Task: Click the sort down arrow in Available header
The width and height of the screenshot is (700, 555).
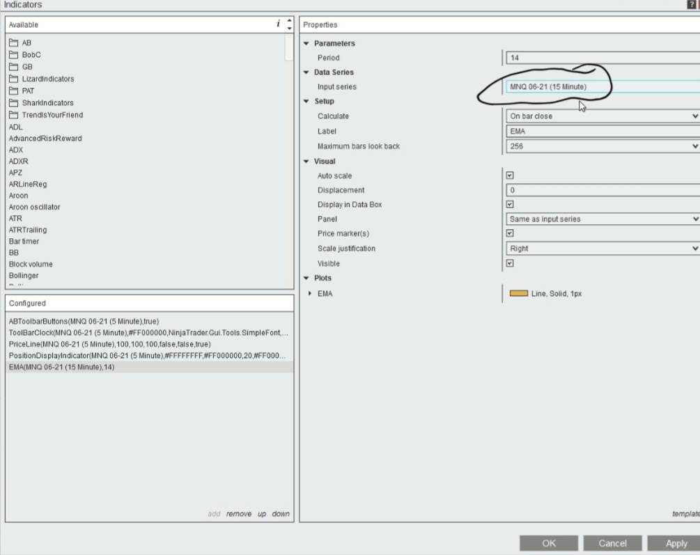Action: [x=289, y=28]
